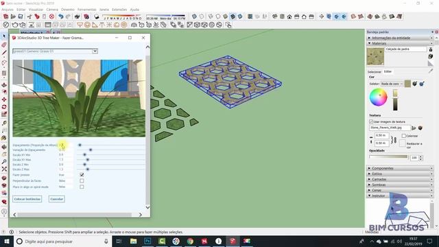Click the opacity value stepper up arrow
This screenshot has width=439, height=247.
pyautogui.click(x=420, y=156)
